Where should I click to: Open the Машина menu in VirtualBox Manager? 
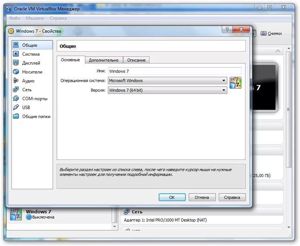pyautogui.click(x=35, y=18)
